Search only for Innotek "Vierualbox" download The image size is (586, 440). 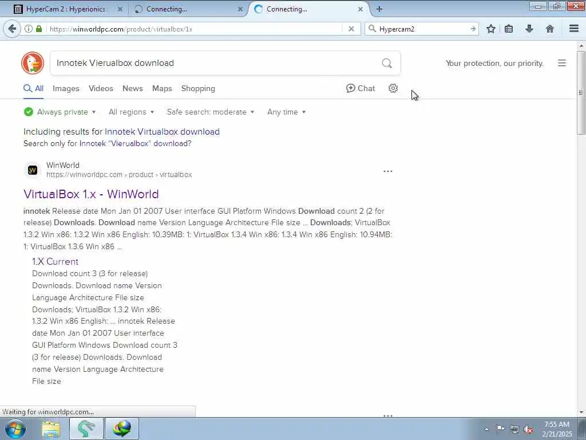(x=135, y=143)
